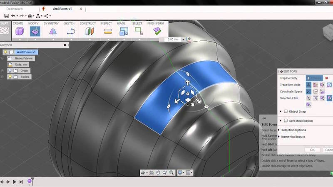Select the Pan hand tool in navigation bar
This screenshot has width=333, height=187.
click(x=158, y=172)
